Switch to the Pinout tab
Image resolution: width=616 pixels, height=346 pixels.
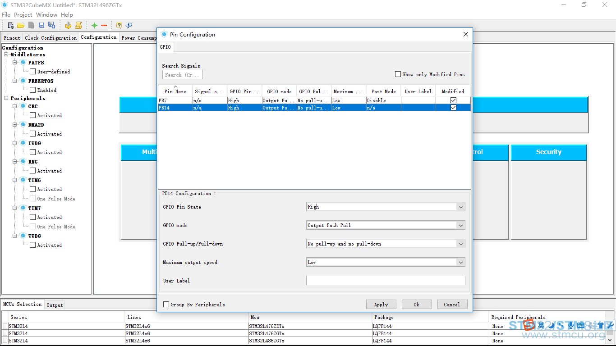12,38
